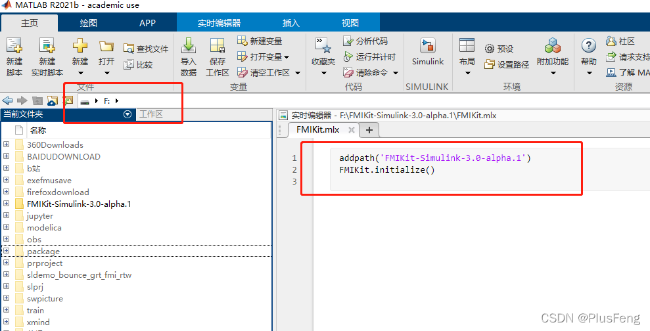Screen dimensions: 650x331
Task: Click 请求支持 request support
Action: (x=628, y=56)
